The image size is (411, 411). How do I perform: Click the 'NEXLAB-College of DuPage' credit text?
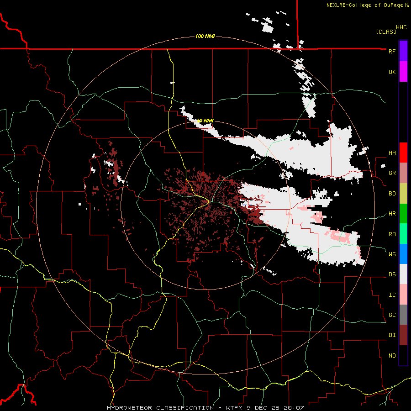click(364, 5)
